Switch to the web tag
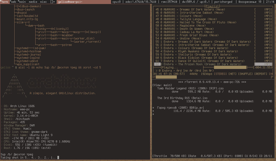 click(x=13, y=2)
